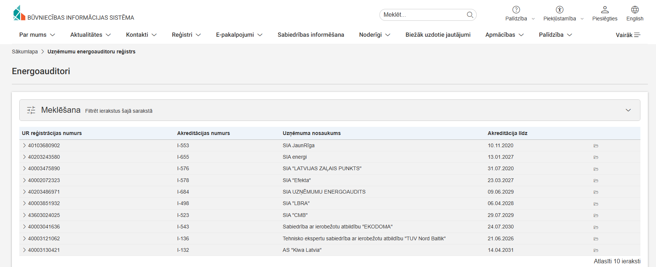Image resolution: width=656 pixels, height=267 pixels.
Task: Open folder icon for TUV Nord Baltik row
Action: coord(596,239)
